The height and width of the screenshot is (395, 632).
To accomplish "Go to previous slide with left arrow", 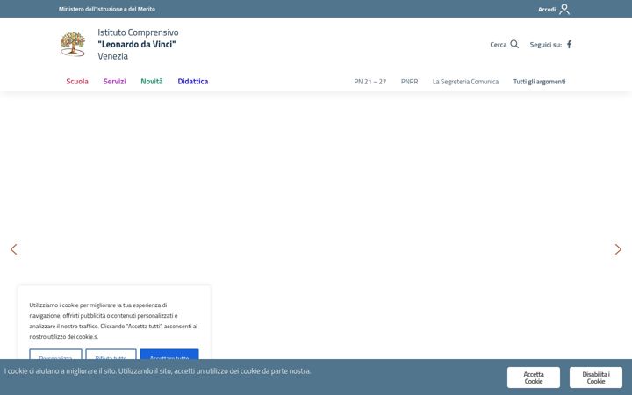I will coord(14,249).
